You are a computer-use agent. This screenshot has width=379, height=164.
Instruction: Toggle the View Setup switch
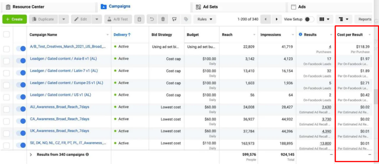click(x=309, y=19)
